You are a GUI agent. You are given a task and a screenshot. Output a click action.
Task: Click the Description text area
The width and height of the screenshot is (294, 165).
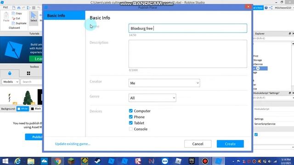click(188, 54)
